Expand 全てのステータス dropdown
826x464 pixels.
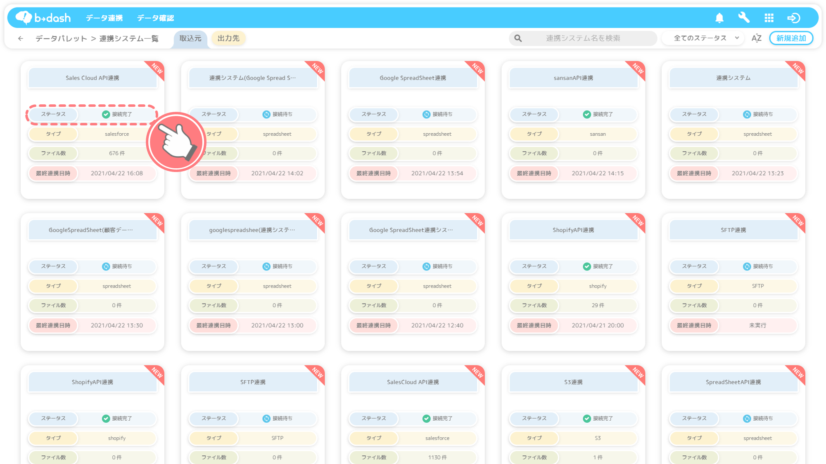click(x=703, y=38)
